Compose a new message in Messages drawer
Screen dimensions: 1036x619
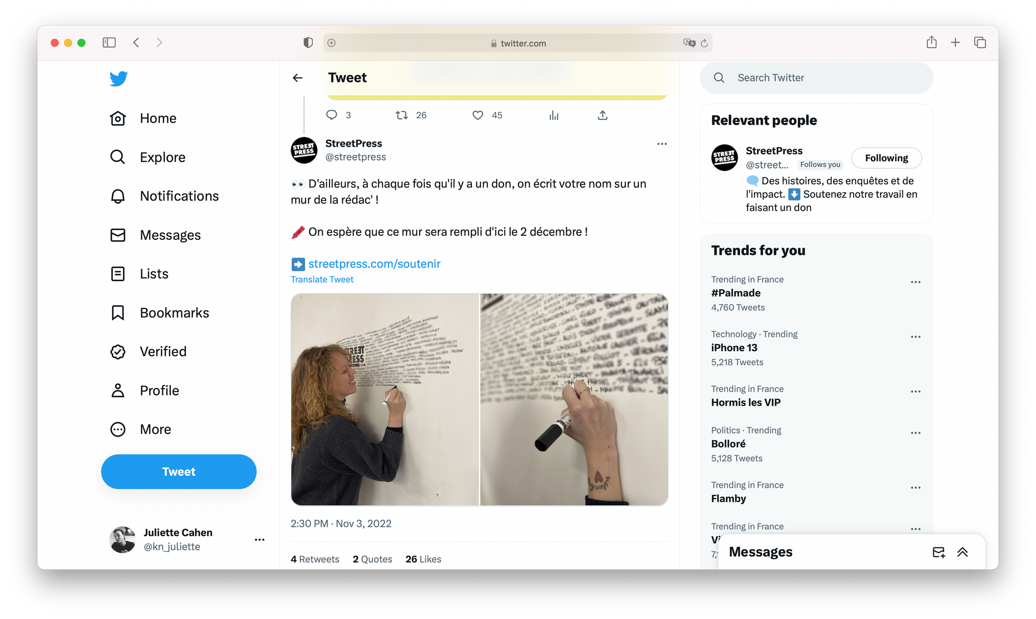[x=939, y=552]
